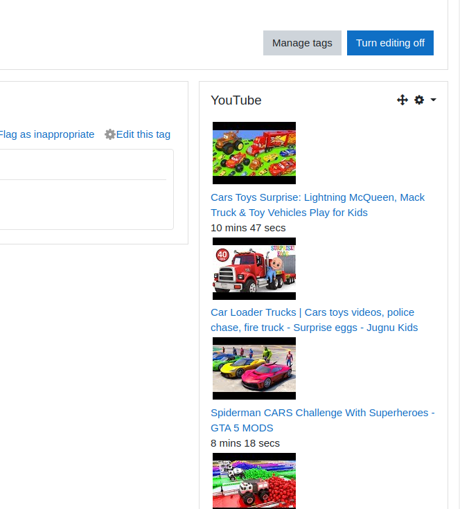
Task: Open the Flag as inappropriate link
Action: 46,134
